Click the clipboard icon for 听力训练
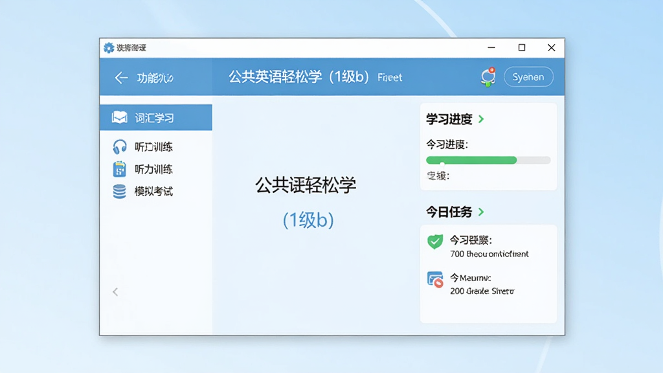Image resolution: width=663 pixels, height=373 pixels. click(119, 169)
